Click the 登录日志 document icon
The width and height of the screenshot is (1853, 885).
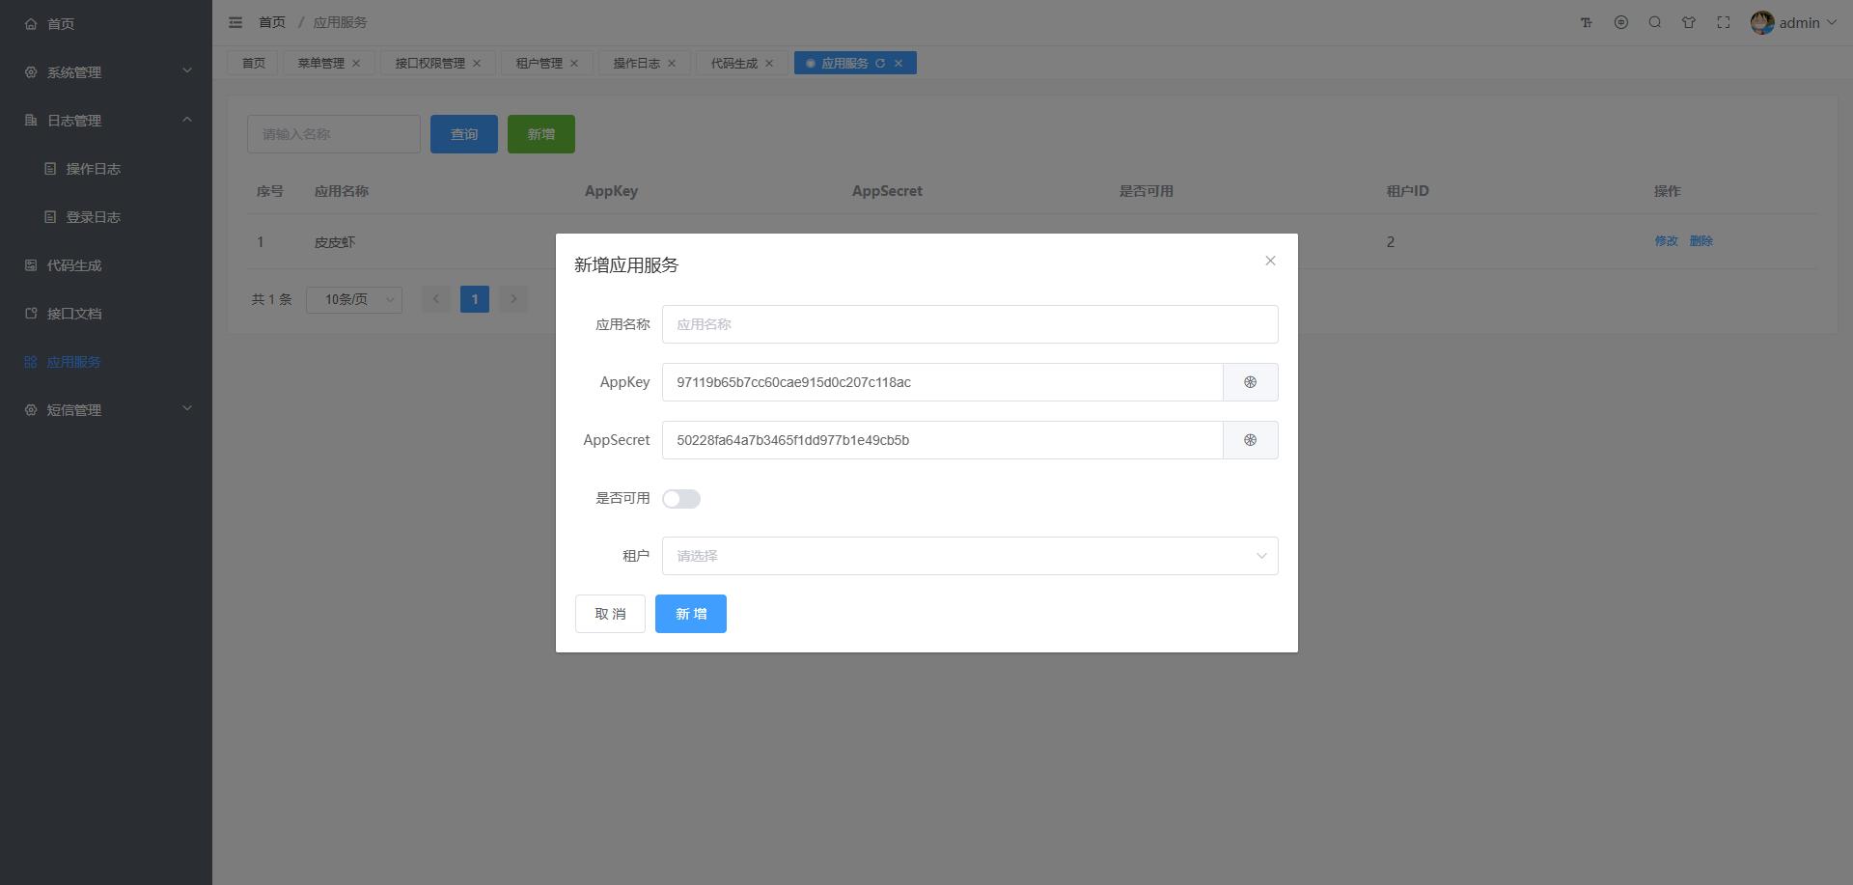(x=50, y=217)
